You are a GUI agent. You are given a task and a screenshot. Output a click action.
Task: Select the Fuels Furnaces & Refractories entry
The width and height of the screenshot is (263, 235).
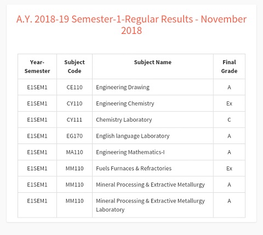click(x=134, y=168)
